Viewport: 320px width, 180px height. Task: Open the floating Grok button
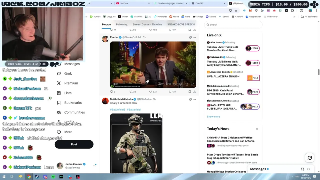(x=310, y=158)
